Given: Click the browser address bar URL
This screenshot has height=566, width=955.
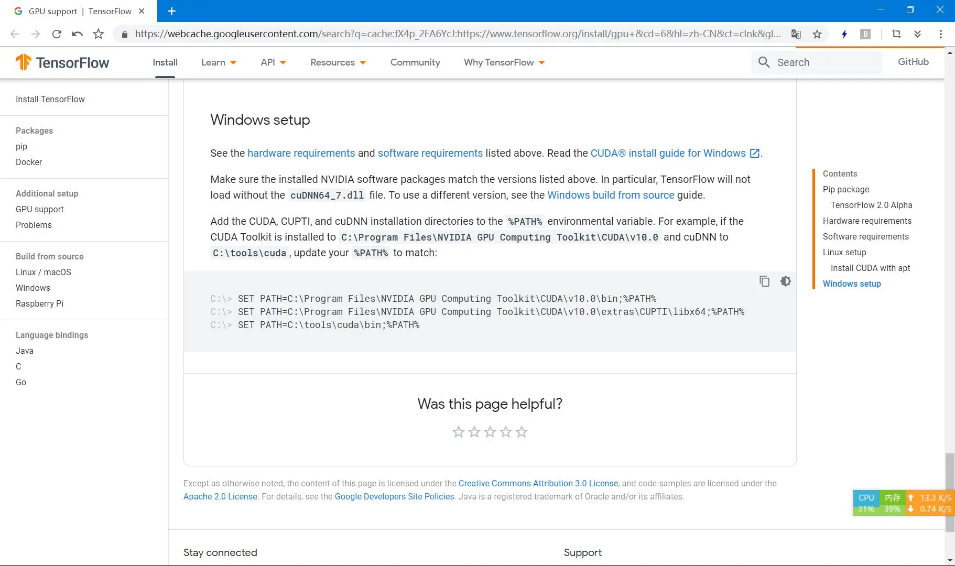Looking at the screenshot, I should pyautogui.click(x=458, y=34).
